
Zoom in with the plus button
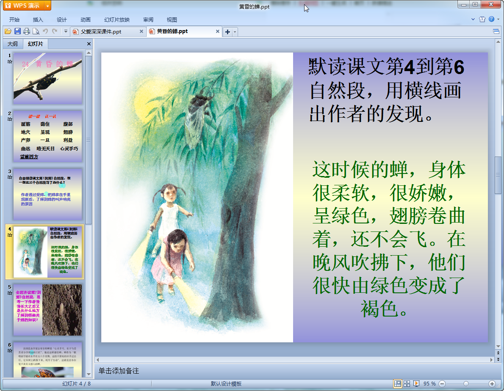point(492,384)
